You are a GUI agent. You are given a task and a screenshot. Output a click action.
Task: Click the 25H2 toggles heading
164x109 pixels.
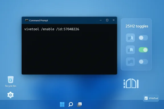[x=137, y=26]
